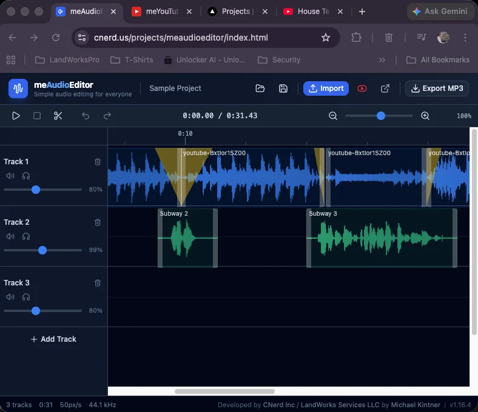Click the horizontal timeline scrollbar
The width and height of the screenshot is (478, 412).
tap(224, 391)
